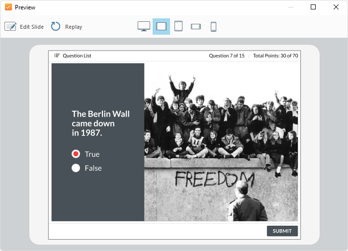This screenshot has width=348, height=251.
Task: Select the False radio option
Action: pyautogui.click(x=76, y=168)
